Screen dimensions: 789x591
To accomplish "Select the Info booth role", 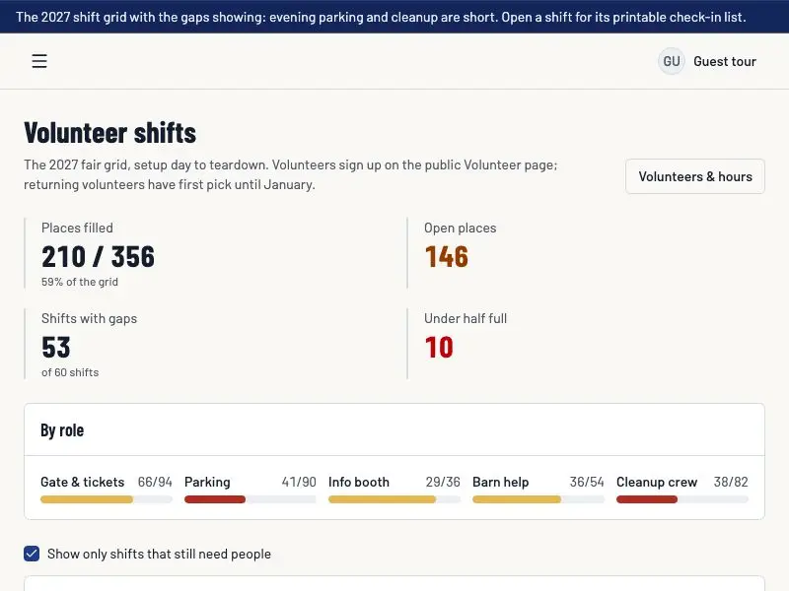I will click(x=359, y=482).
